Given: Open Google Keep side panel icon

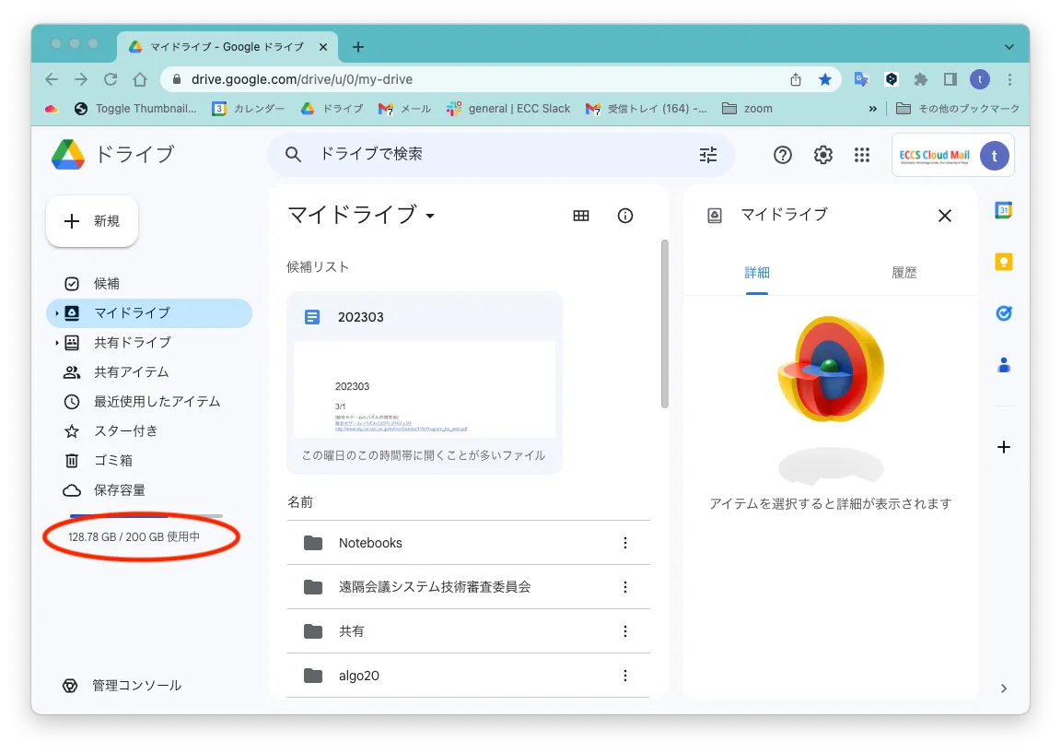Looking at the screenshot, I should pyautogui.click(x=1004, y=262).
